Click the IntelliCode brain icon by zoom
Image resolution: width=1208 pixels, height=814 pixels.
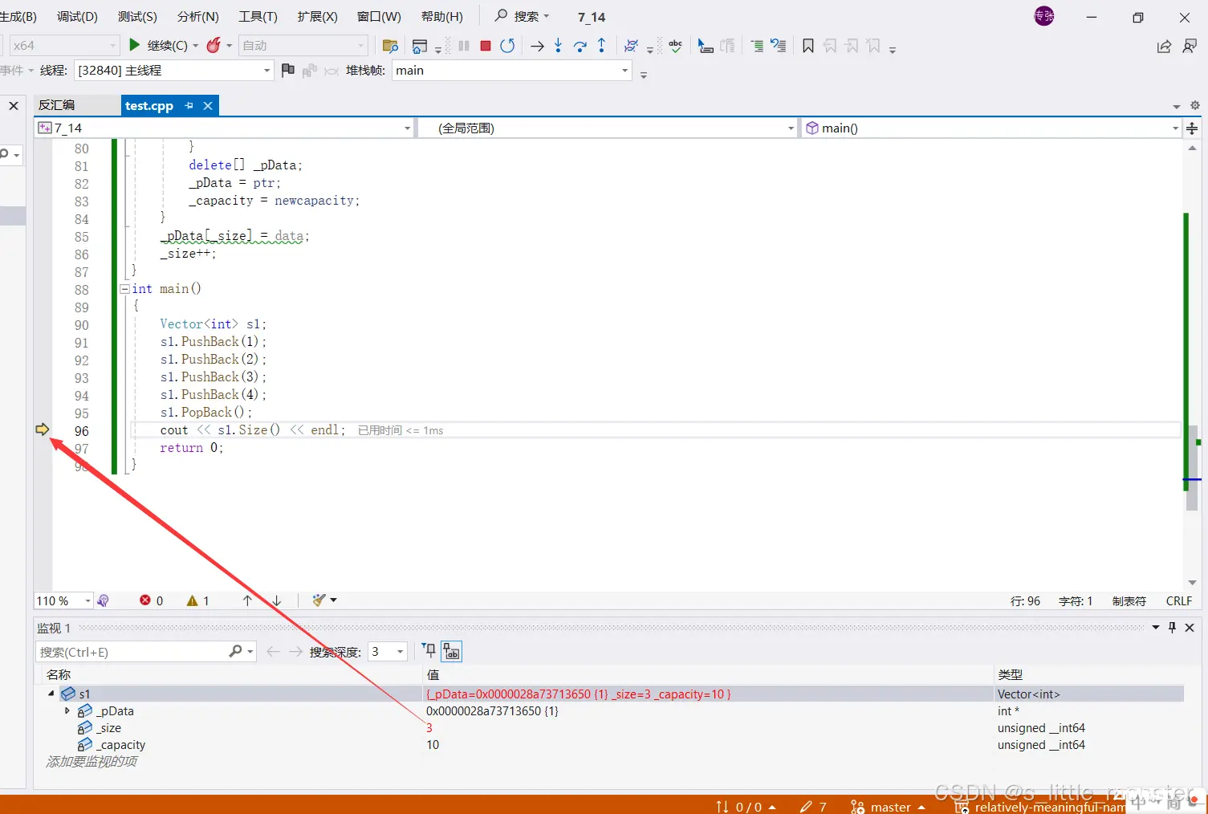(x=103, y=600)
